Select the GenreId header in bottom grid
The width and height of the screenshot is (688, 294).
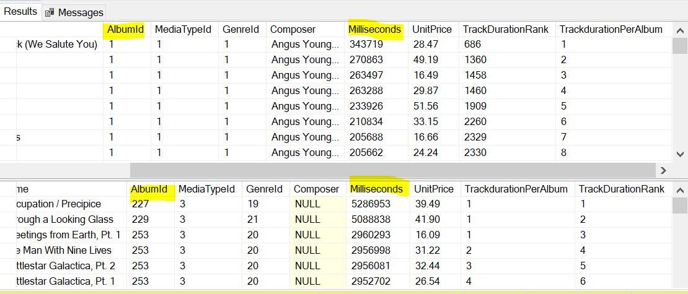coord(264,189)
